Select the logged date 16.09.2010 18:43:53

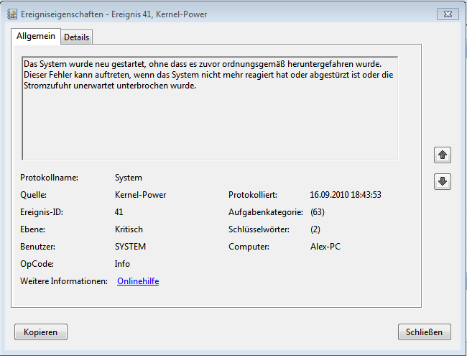[x=346, y=195]
